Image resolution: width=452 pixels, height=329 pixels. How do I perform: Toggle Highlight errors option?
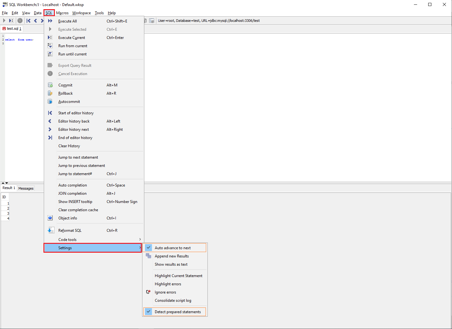[x=175, y=284]
